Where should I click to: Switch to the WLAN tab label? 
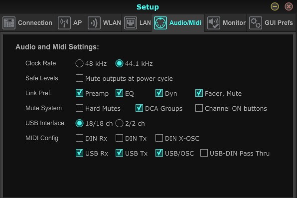(x=112, y=23)
